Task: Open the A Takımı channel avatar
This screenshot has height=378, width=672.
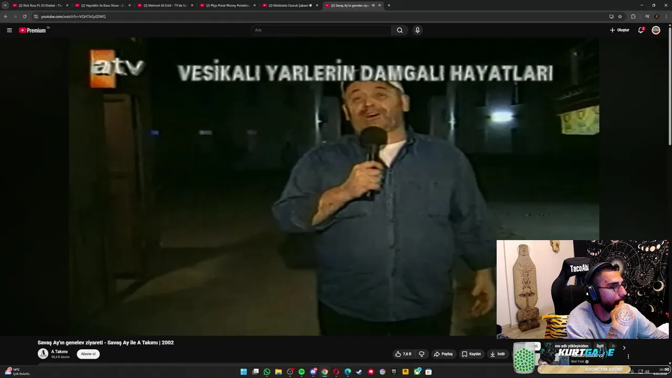Action: [43, 354]
